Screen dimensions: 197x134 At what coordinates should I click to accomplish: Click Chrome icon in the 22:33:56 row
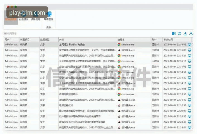click(x=119, y=94)
